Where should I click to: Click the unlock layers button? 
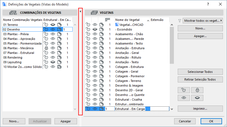click(184, 90)
